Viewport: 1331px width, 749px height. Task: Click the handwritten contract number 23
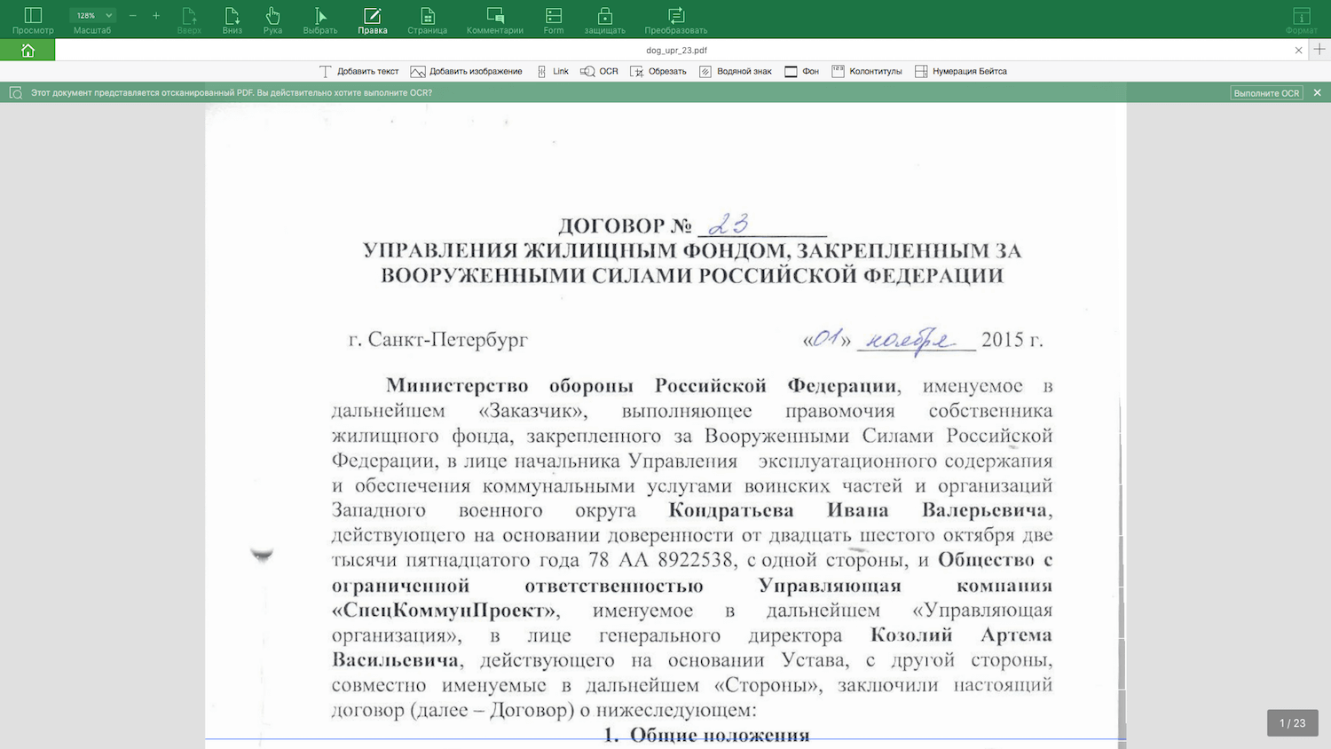point(729,223)
